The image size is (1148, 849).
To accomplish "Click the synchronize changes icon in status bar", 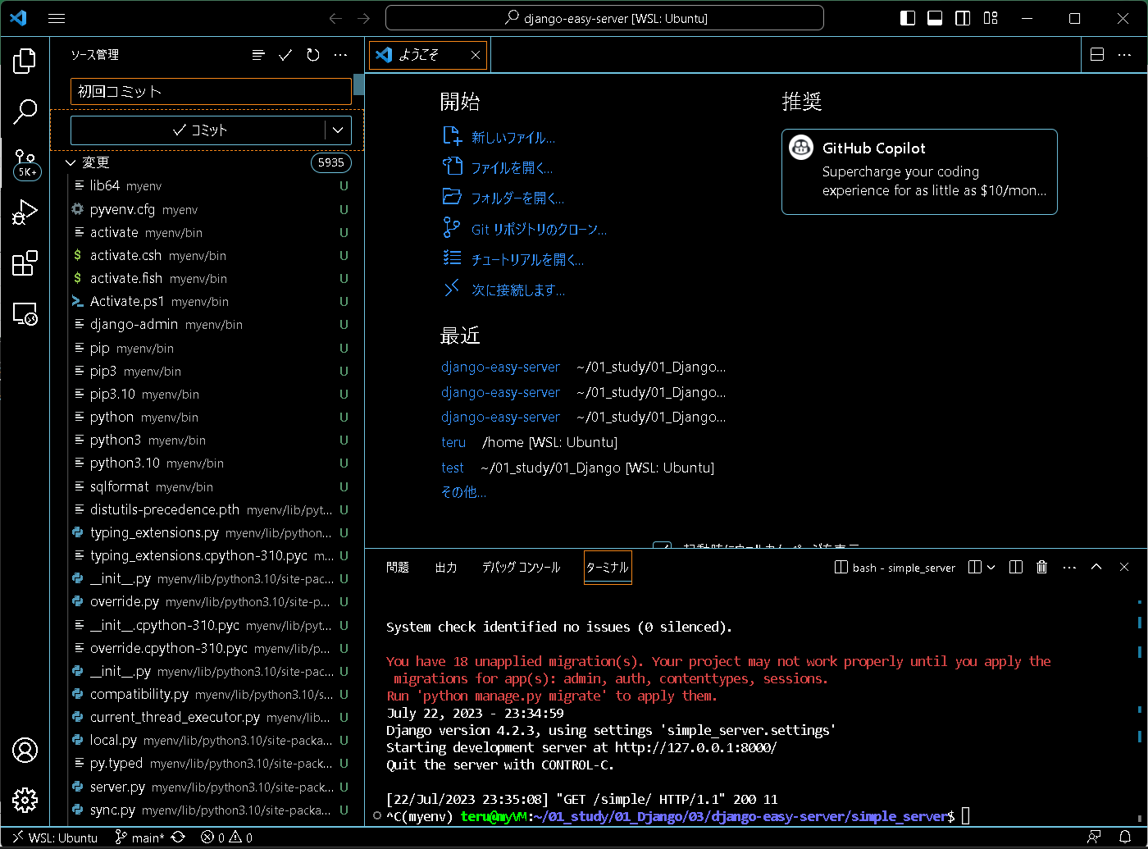I will pyautogui.click(x=178, y=838).
